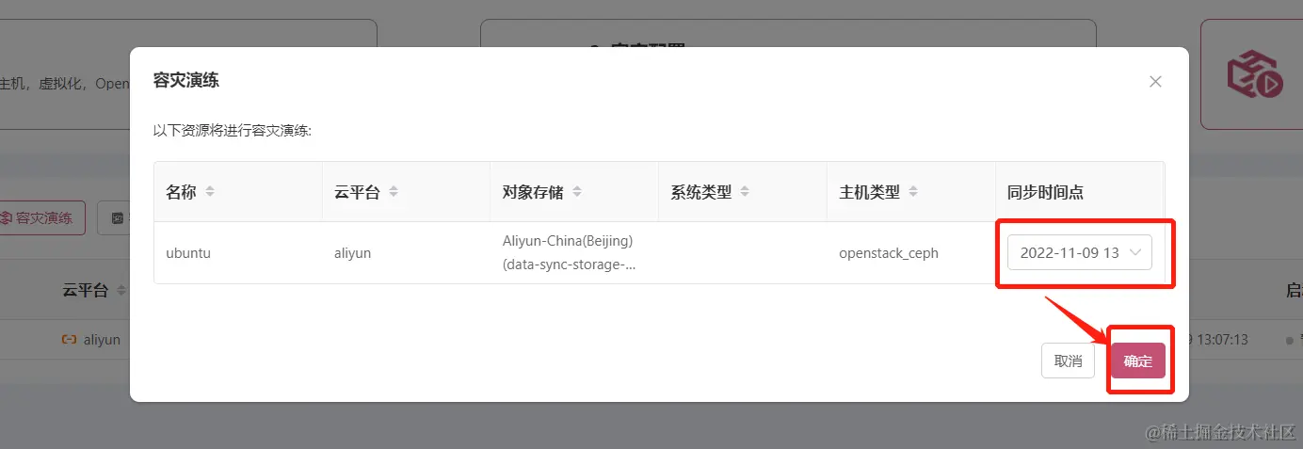Click the cube play icon in background card
The image size is (1303, 449).
(1255, 74)
